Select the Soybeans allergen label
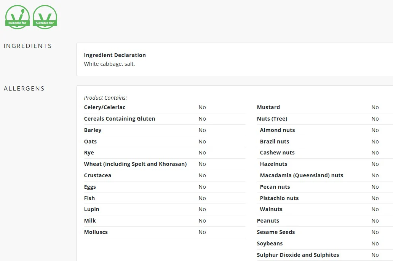Image resolution: width=393 pixels, height=261 pixels. pos(270,243)
